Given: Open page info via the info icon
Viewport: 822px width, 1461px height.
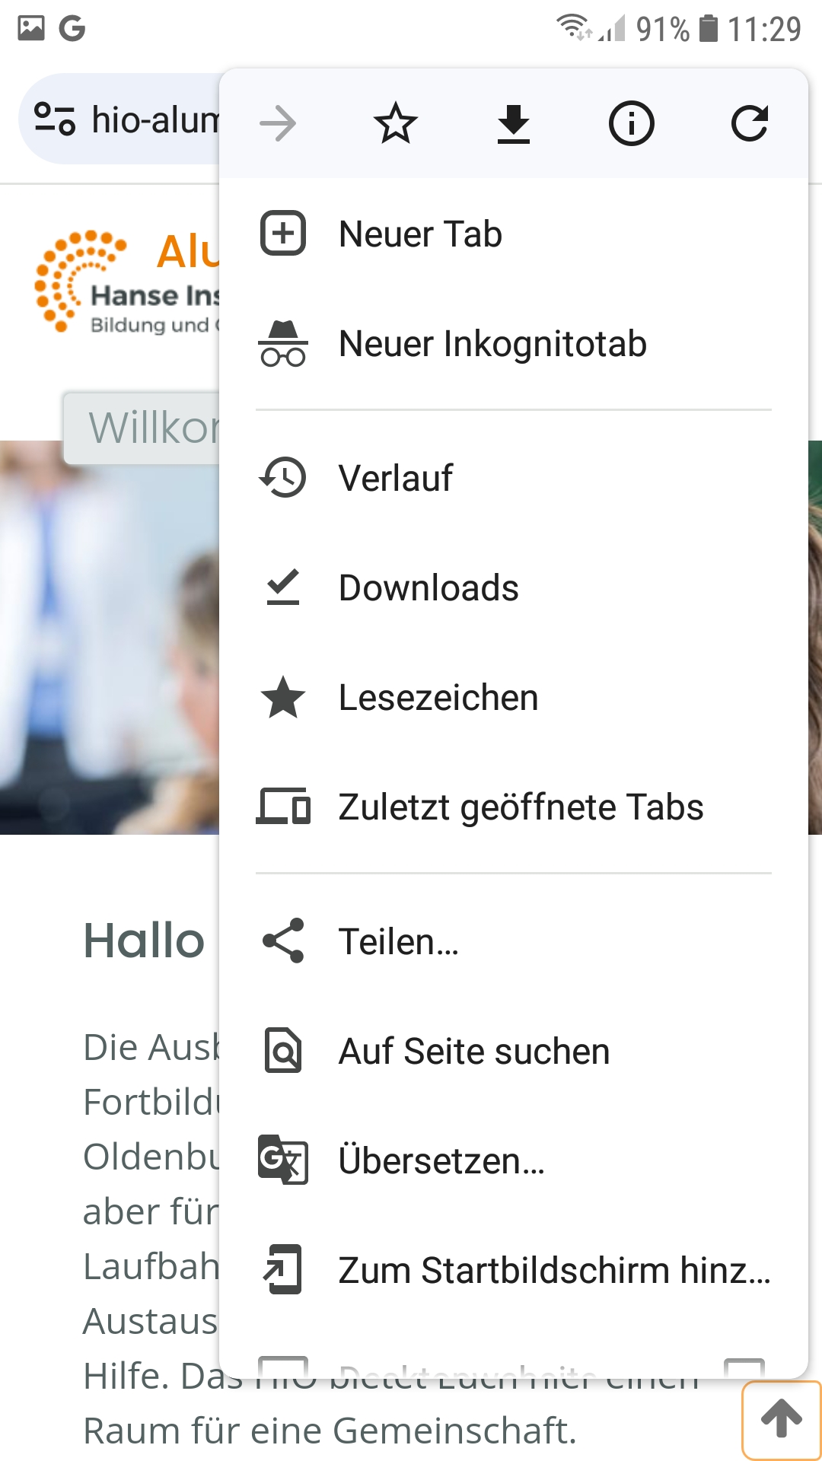Looking at the screenshot, I should click(631, 123).
